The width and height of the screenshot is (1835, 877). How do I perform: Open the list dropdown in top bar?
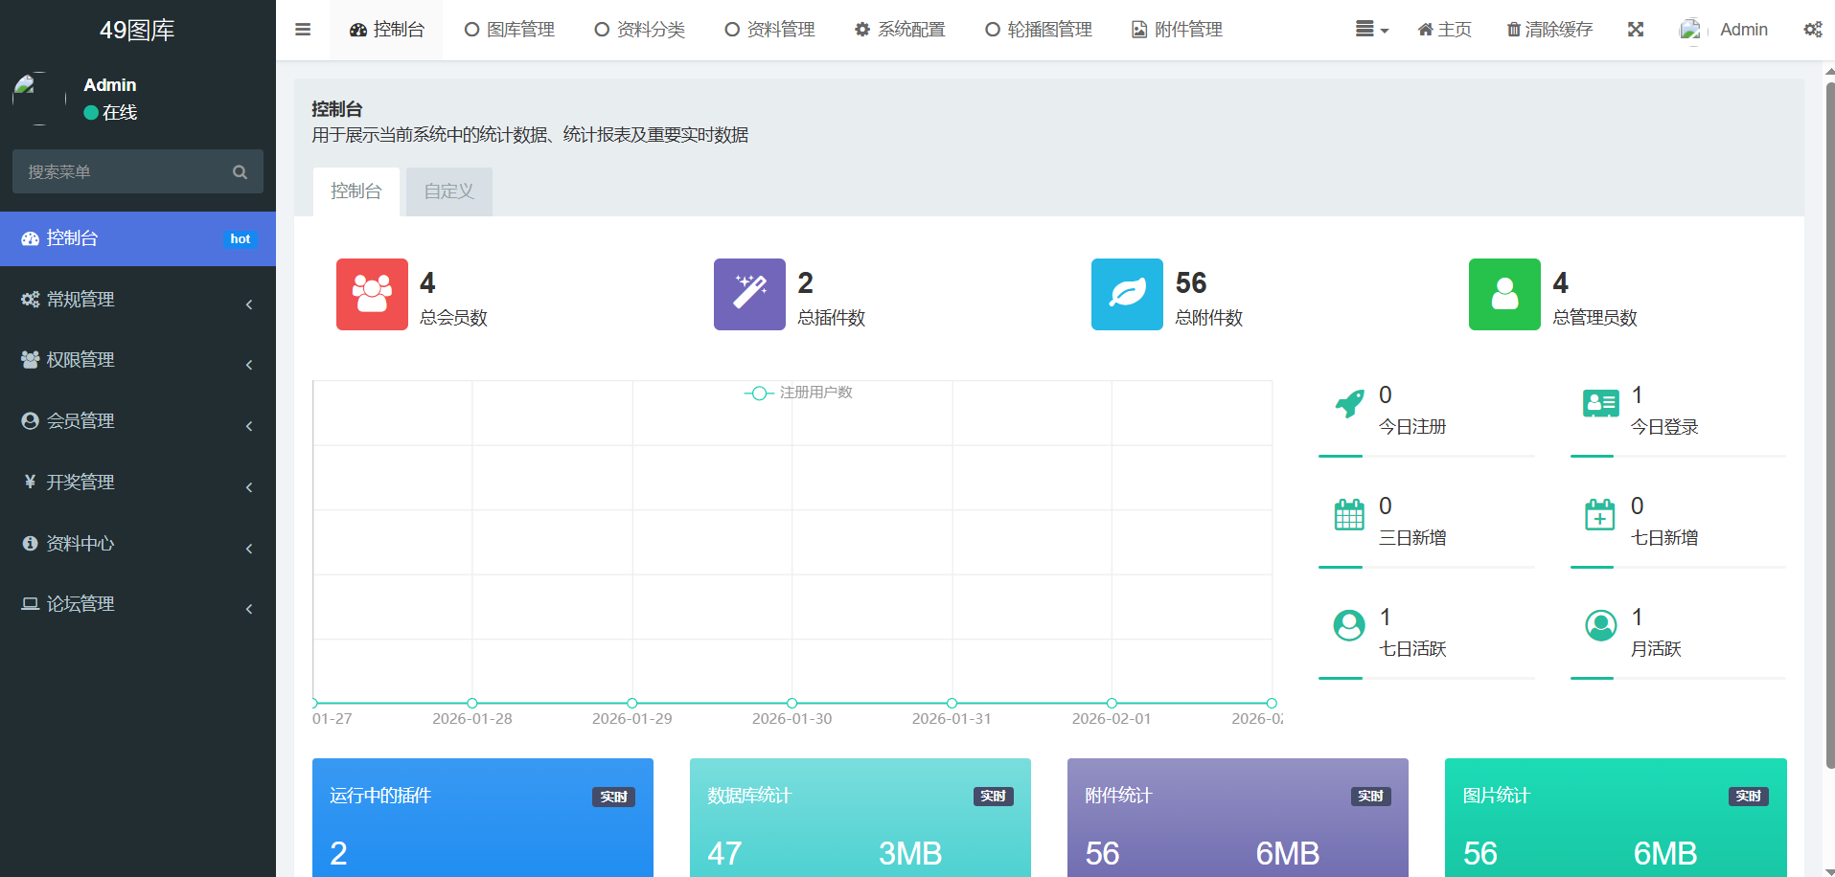tap(1371, 30)
